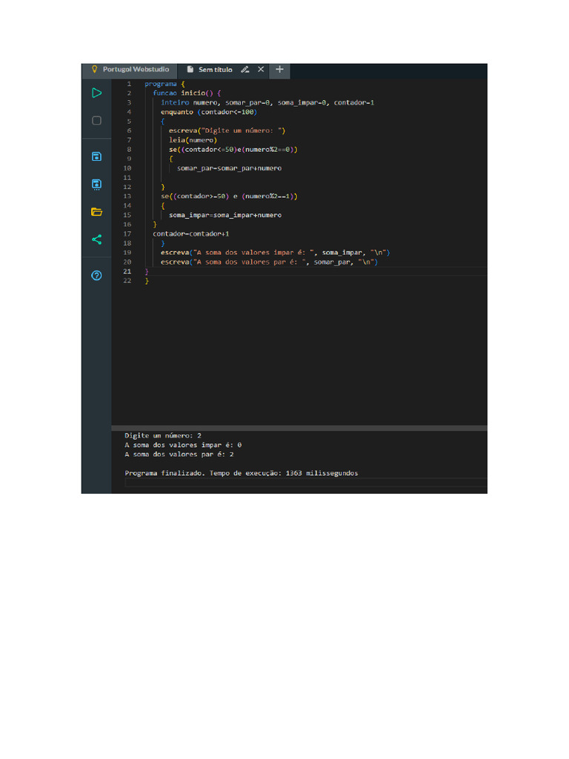
Task: Run the program with the play icon
Action: click(x=96, y=93)
